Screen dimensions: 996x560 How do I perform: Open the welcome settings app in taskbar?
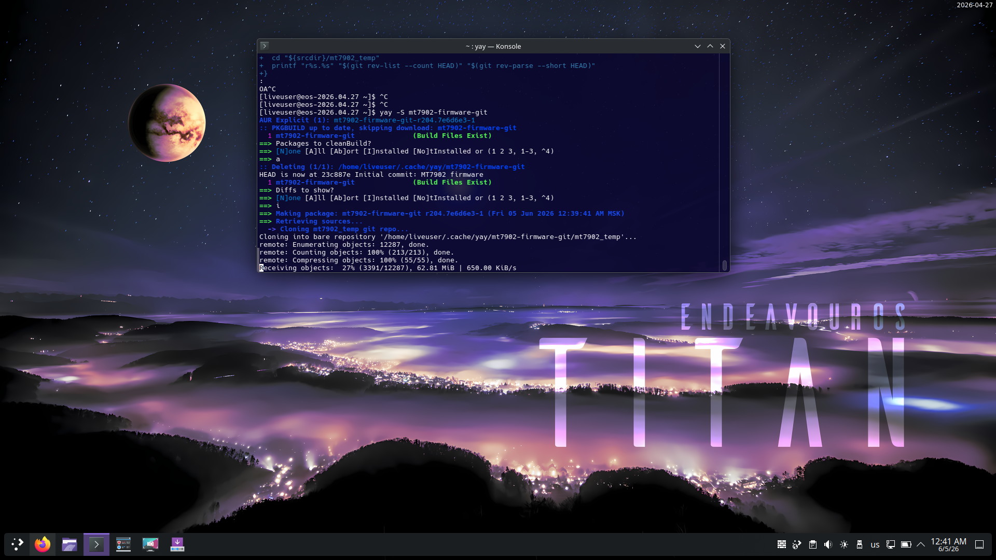(123, 544)
